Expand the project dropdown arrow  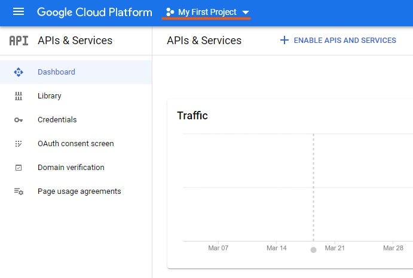click(x=246, y=13)
